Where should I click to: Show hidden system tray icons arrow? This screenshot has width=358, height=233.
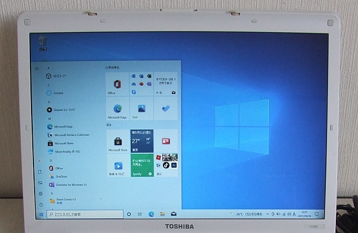coord(267,214)
